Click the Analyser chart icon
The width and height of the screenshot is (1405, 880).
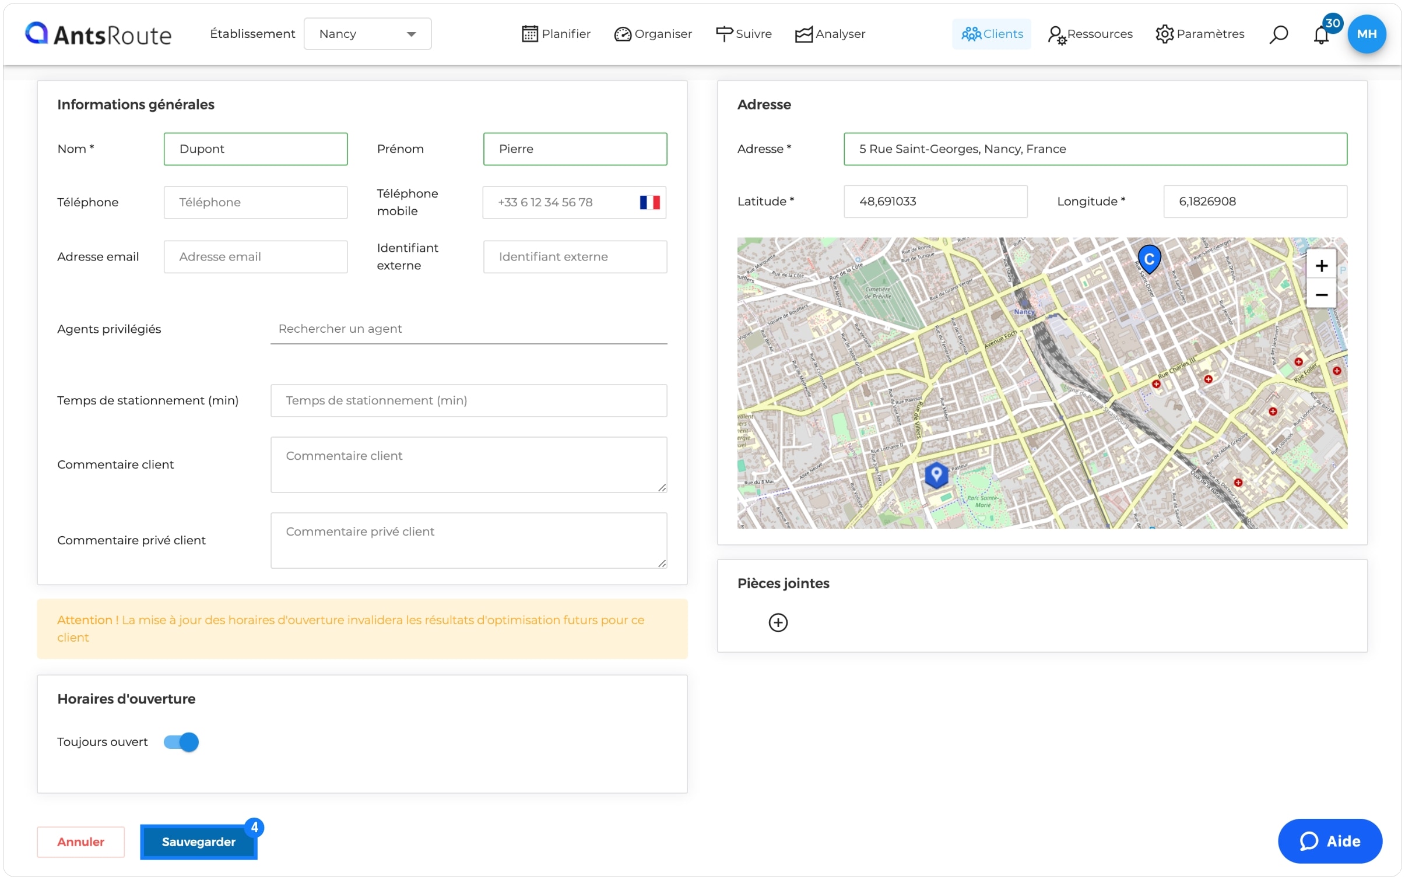(x=803, y=34)
